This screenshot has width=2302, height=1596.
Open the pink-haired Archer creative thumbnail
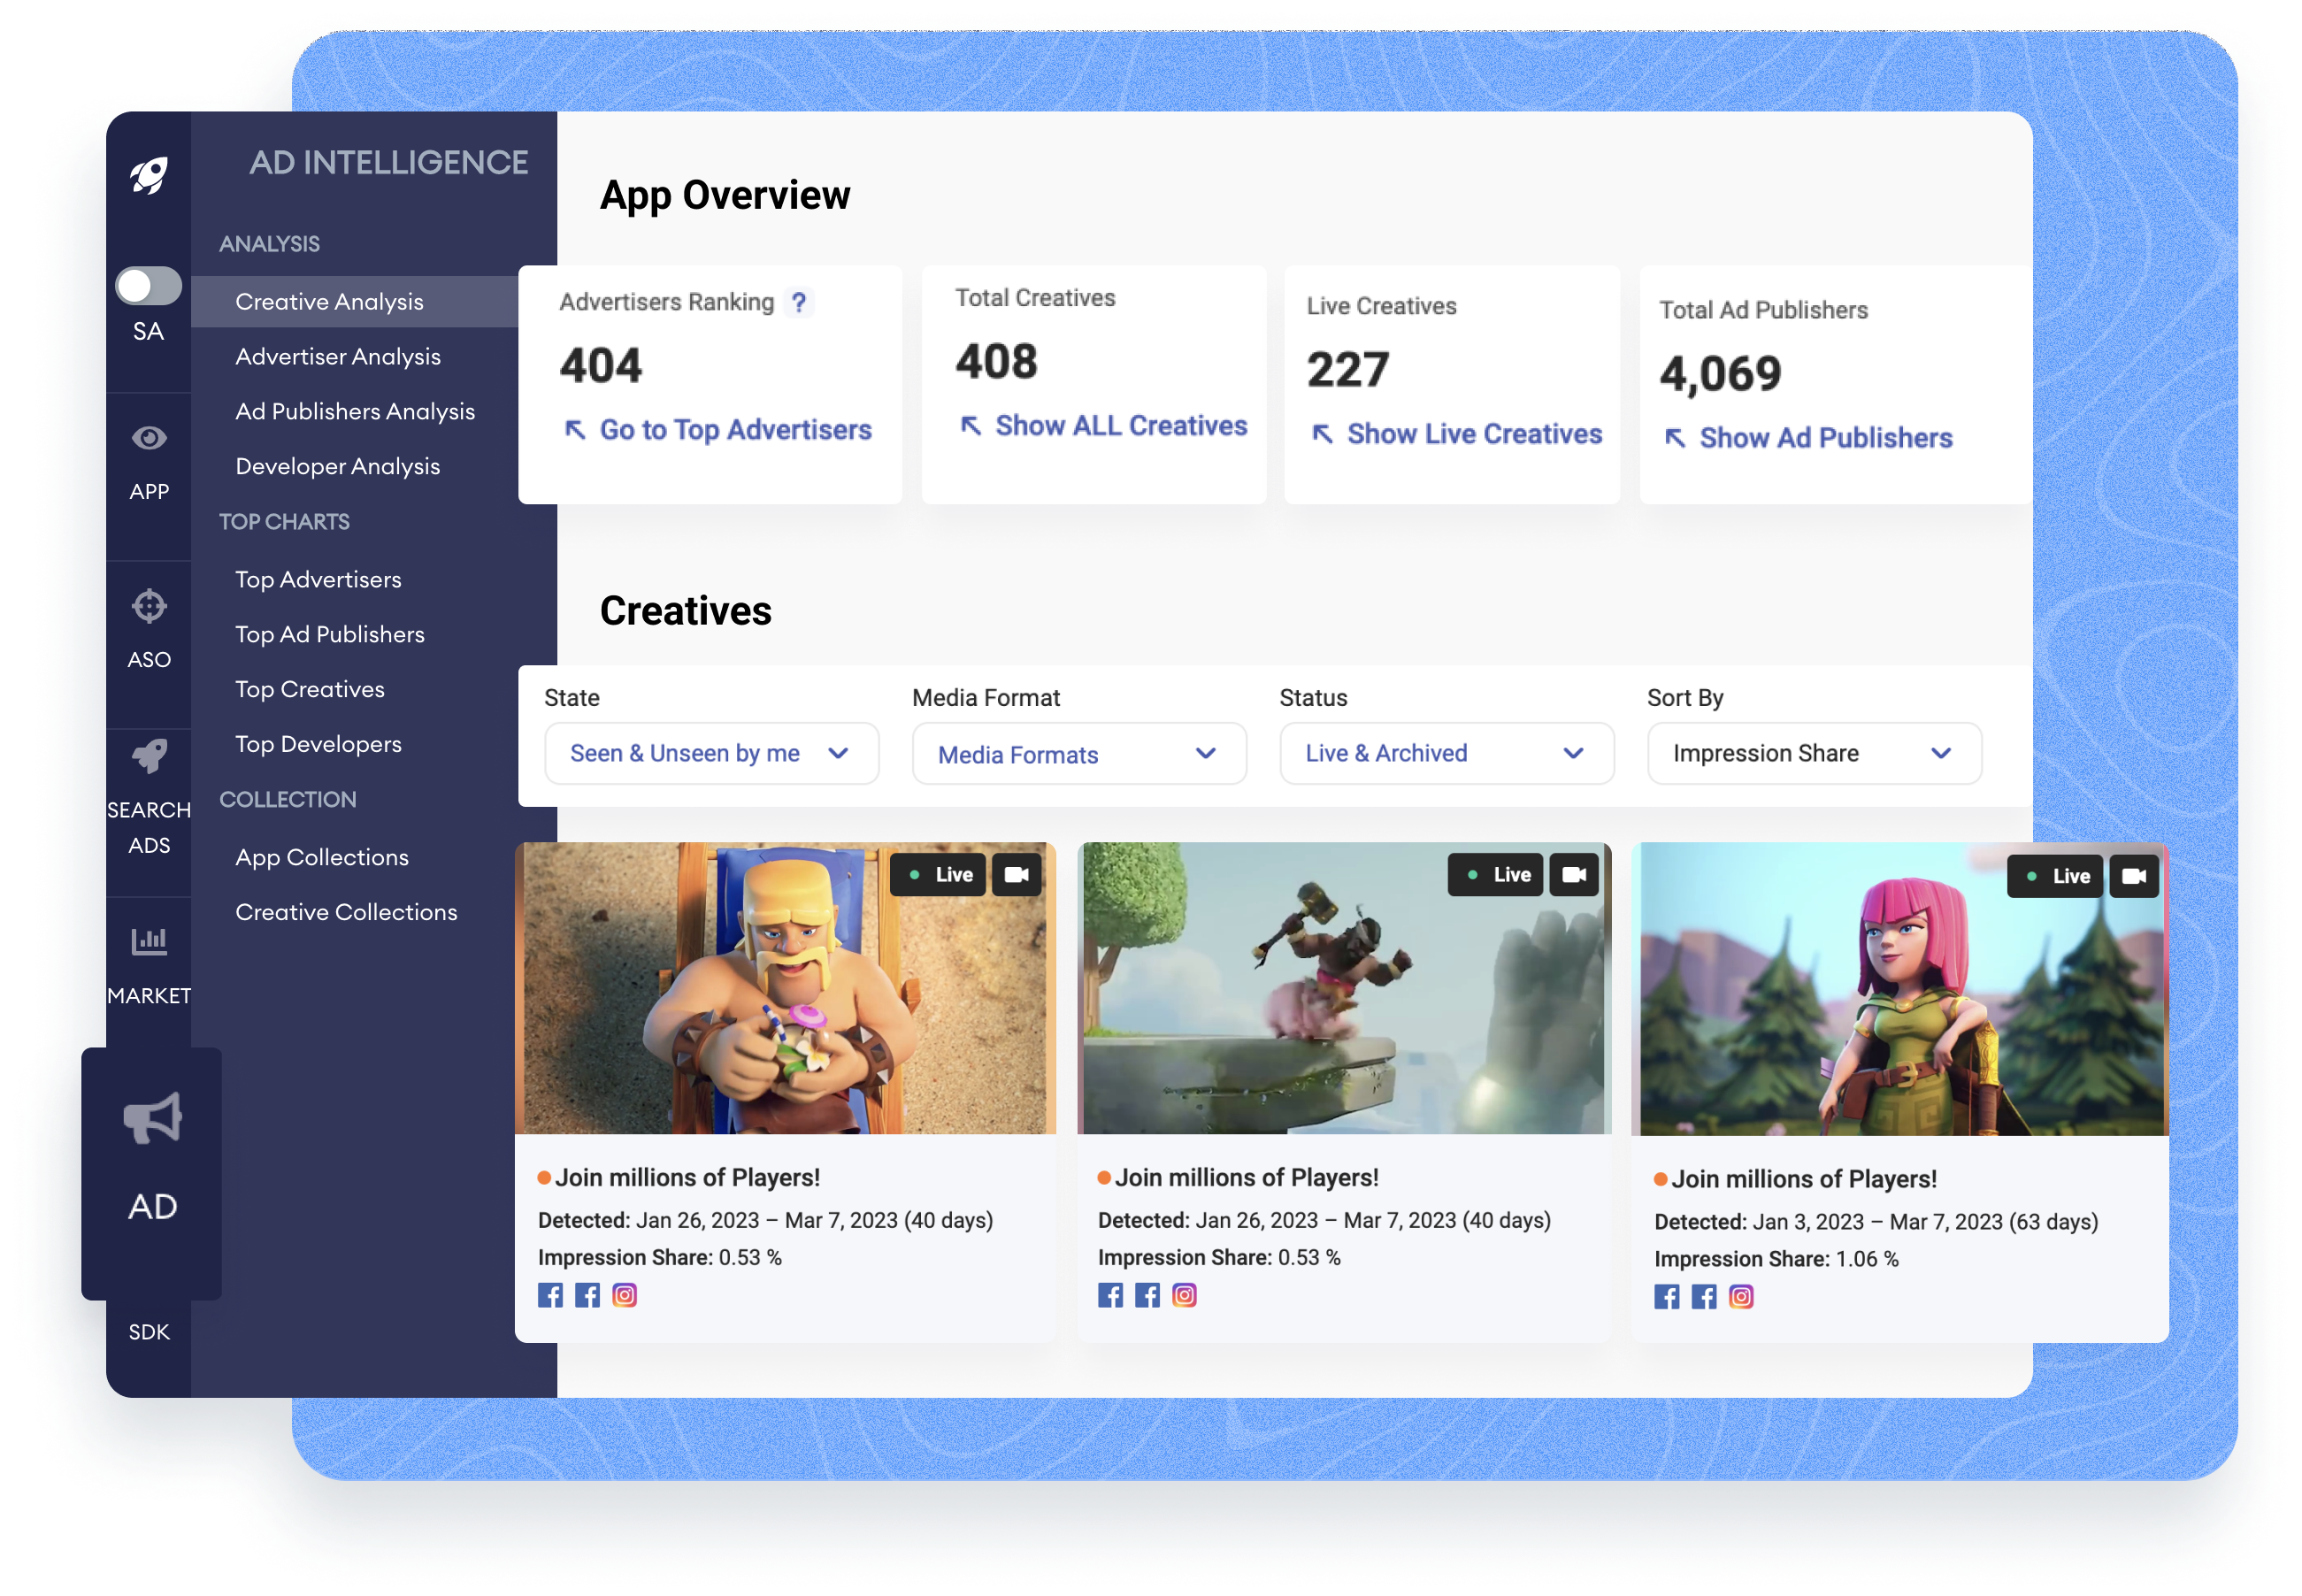point(1900,990)
